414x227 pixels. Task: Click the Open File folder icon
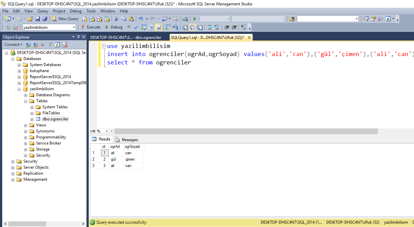click(x=30, y=19)
